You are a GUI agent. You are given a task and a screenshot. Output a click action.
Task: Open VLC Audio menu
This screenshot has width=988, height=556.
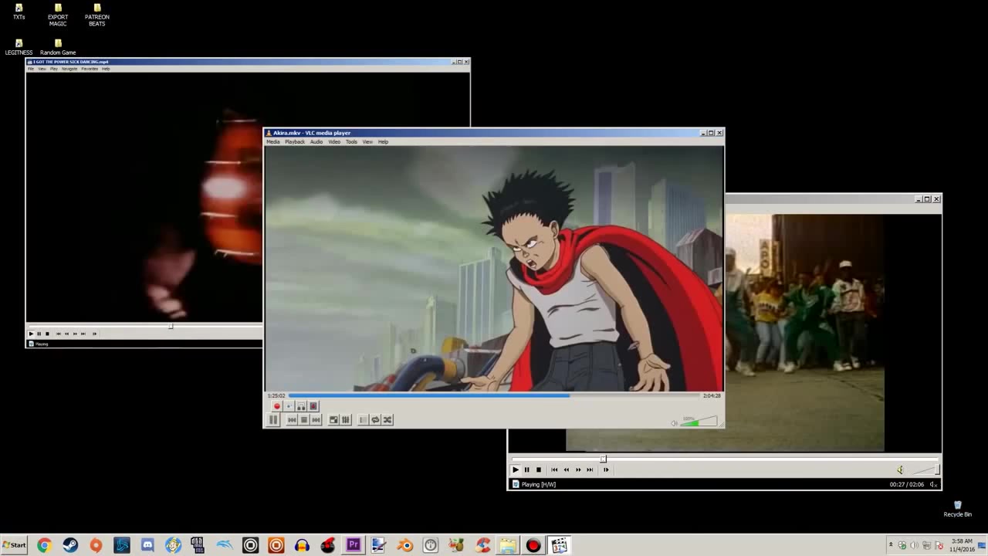point(316,142)
